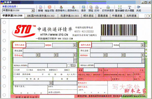Click the 寄件人姓名 input field
Viewport: 152px width, 99px height.
coord(35,45)
